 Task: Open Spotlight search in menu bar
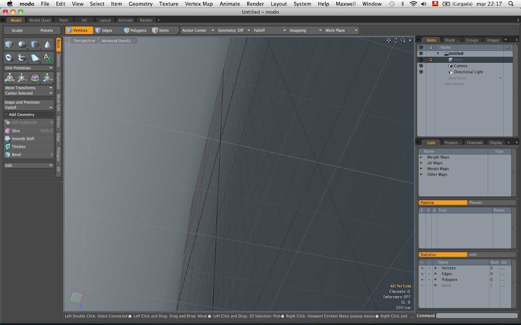click(x=511, y=4)
